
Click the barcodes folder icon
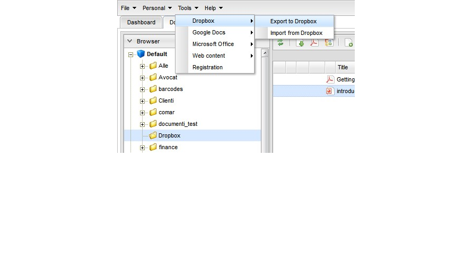pos(153,89)
